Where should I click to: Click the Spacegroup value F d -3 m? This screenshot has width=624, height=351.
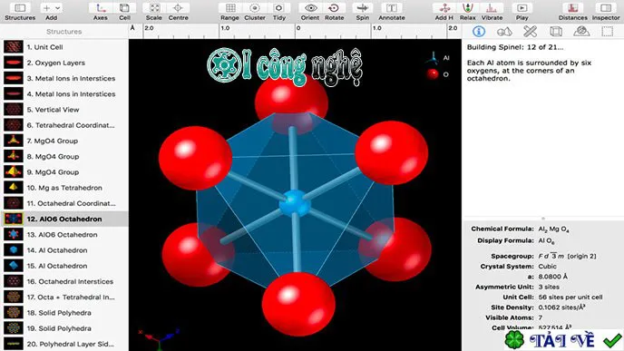click(567, 256)
